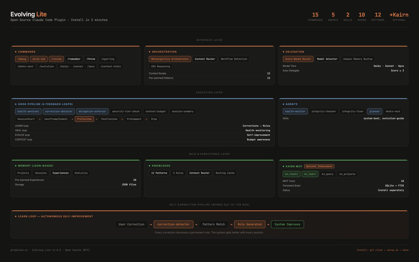Choose the delegation-enforcer hook chip
Image resolution: width=419 pixels, height=262 pixels.
[92, 111]
